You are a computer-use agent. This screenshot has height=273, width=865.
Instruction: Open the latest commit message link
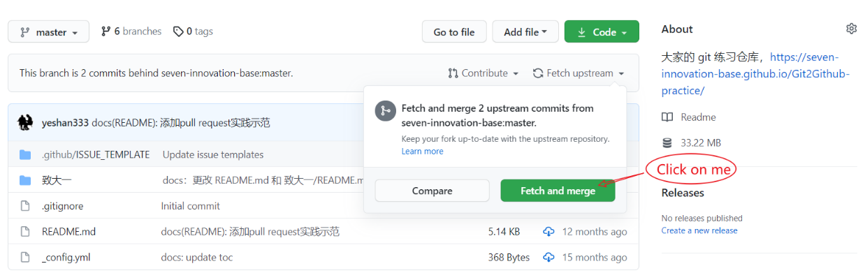pos(181,123)
